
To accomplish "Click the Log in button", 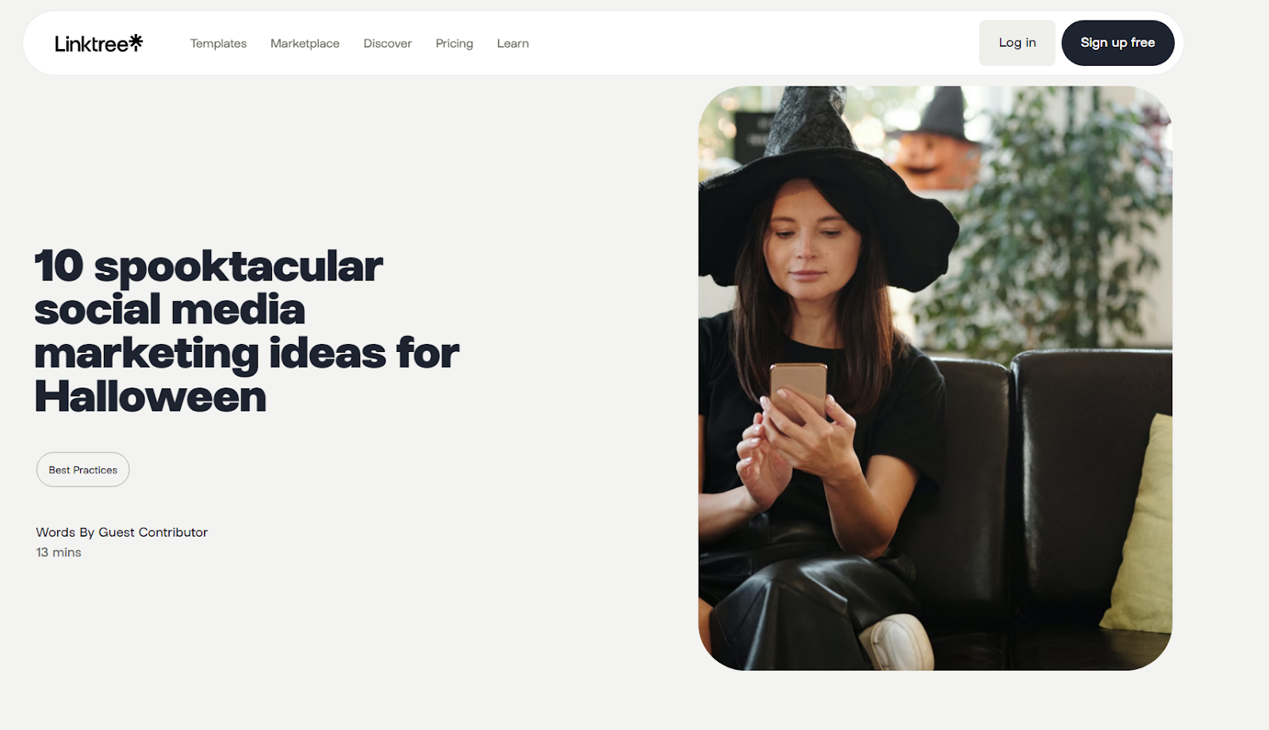I will click(x=1017, y=43).
